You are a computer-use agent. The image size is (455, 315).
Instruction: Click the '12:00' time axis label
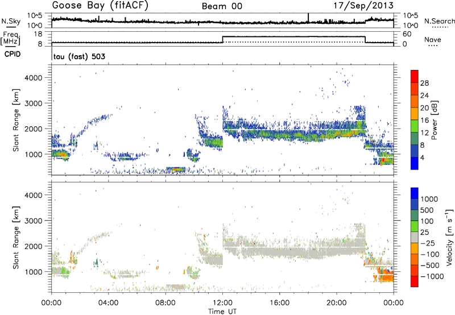point(222,303)
